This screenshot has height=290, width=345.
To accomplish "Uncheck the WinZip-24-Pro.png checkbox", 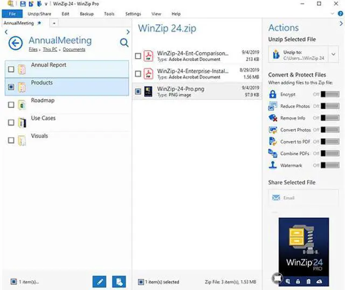I will (x=138, y=91).
